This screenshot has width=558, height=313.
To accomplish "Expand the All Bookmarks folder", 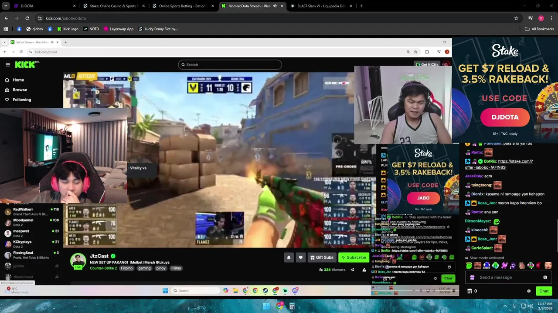I will click(x=539, y=29).
